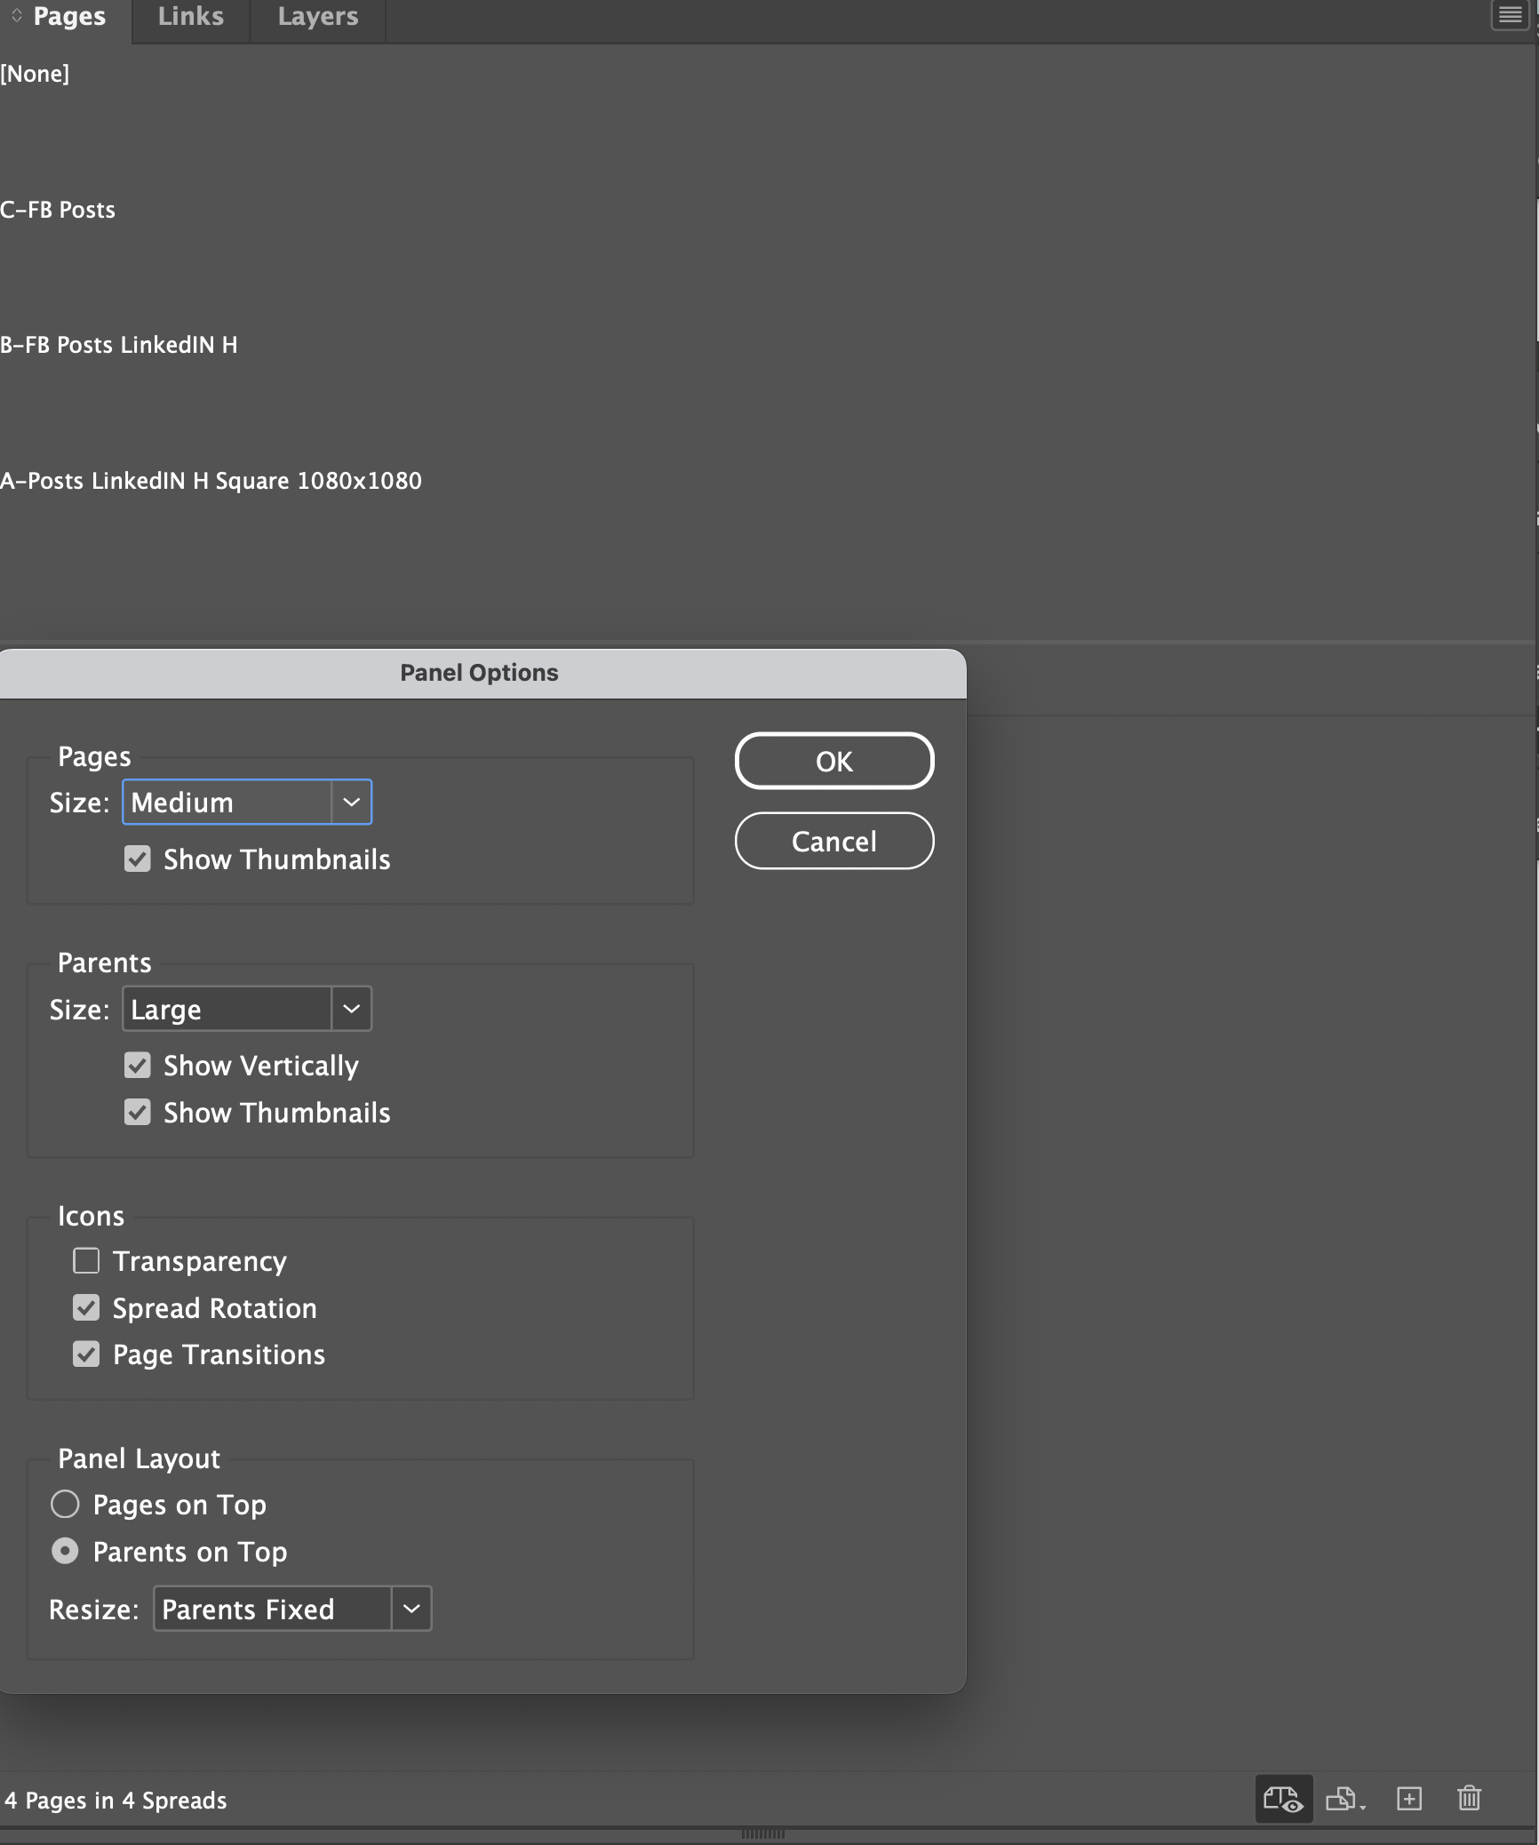Enable the Transparency icon option

click(x=86, y=1261)
